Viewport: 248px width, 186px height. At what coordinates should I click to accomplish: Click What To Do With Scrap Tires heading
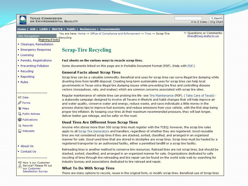coord(88,168)
